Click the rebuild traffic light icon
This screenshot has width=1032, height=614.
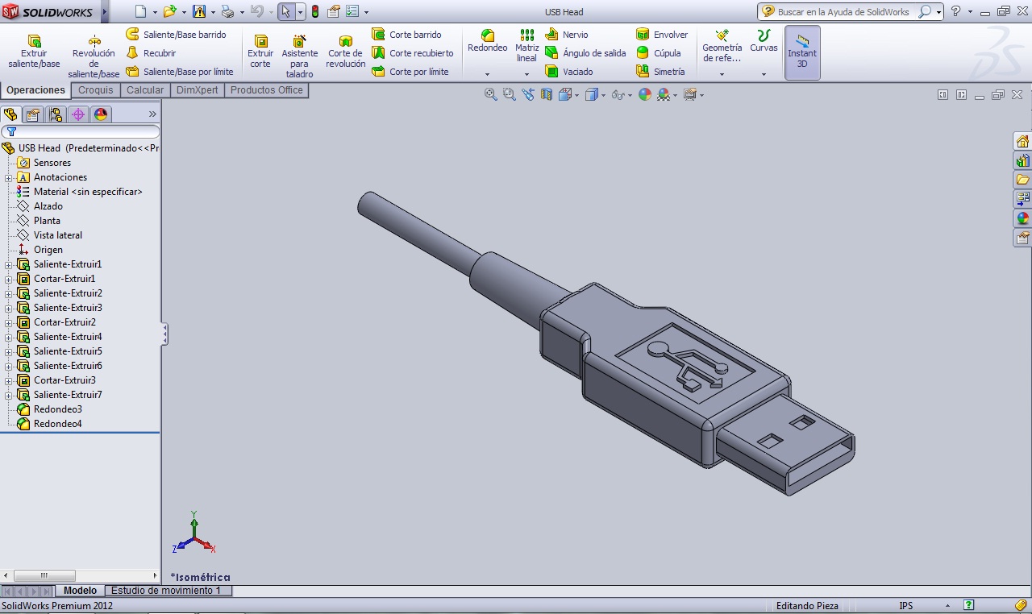[314, 12]
